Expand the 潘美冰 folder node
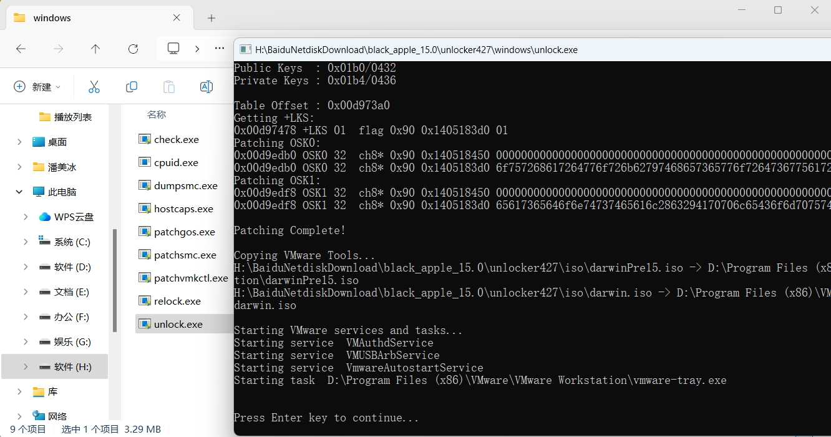 (x=20, y=167)
